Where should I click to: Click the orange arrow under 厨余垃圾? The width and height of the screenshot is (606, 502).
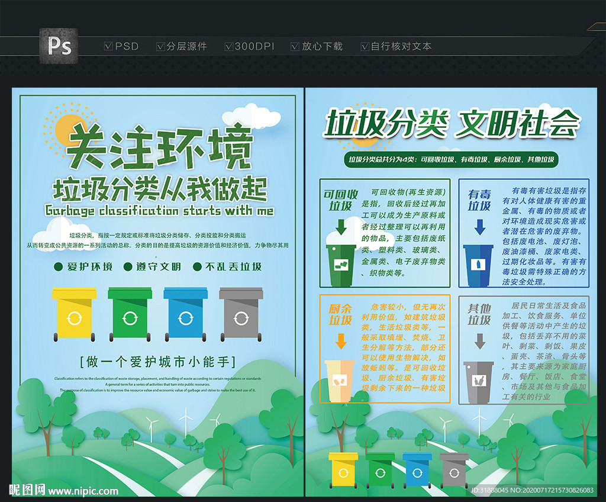(341, 341)
